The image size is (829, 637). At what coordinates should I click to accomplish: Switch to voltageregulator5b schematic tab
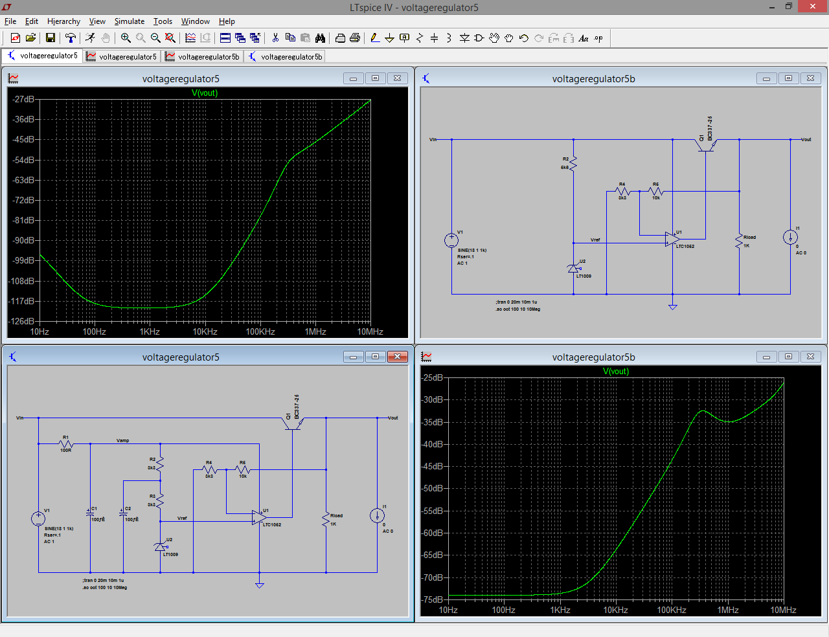point(285,56)
